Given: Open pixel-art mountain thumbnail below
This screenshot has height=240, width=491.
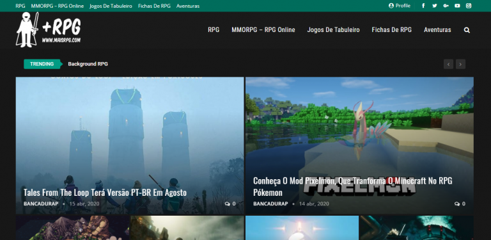Looking at the screenshot, I should coord(73,228).
